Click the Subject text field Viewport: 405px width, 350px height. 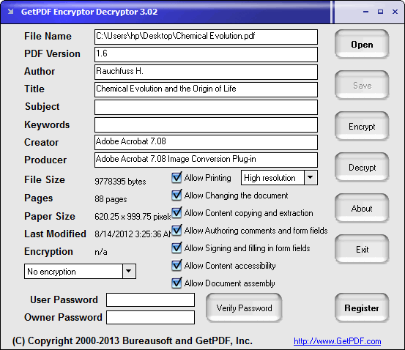[x=206, y=107]
